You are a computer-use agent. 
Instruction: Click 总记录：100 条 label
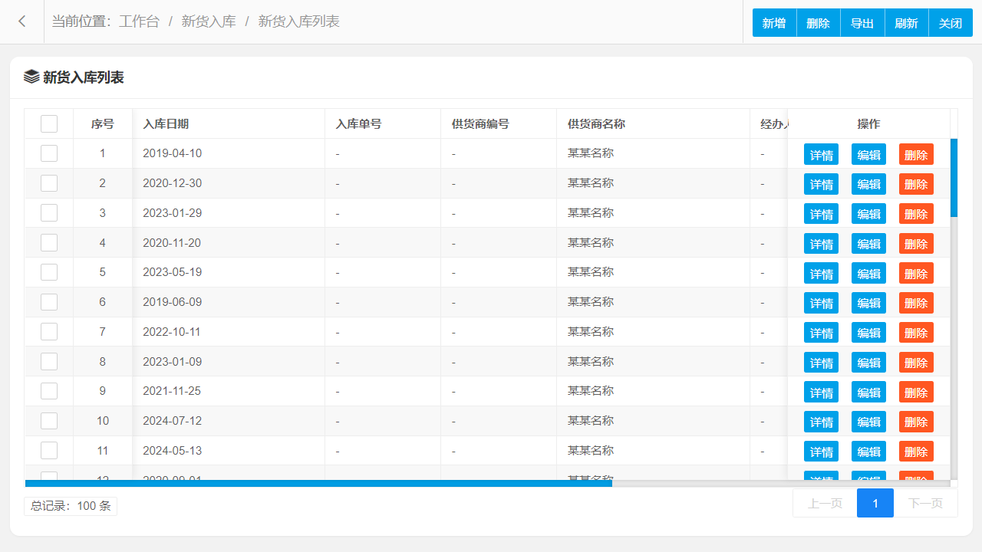tap(71, 506)
